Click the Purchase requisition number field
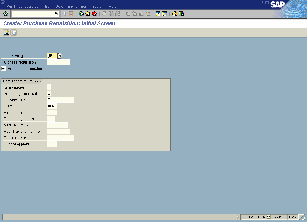This screenshot has width=307, height=222. pyautogui.click(x=58, y=62)
